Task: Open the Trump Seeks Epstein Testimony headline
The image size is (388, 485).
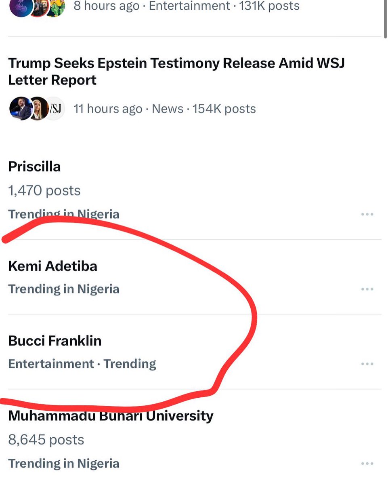Action: pyautogui.click(x=176, y=72)
